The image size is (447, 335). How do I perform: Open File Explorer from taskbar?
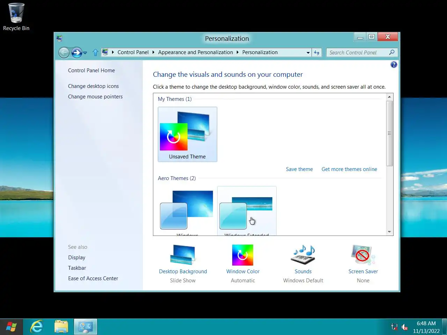click(61, 327)
